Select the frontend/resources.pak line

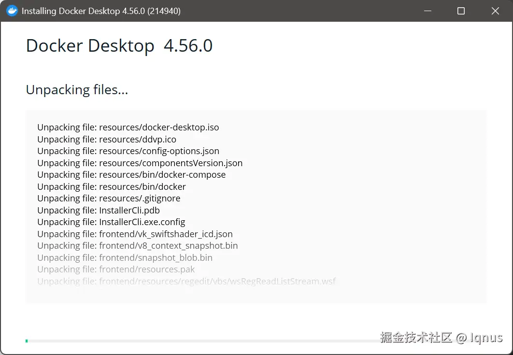coord(116,269)
